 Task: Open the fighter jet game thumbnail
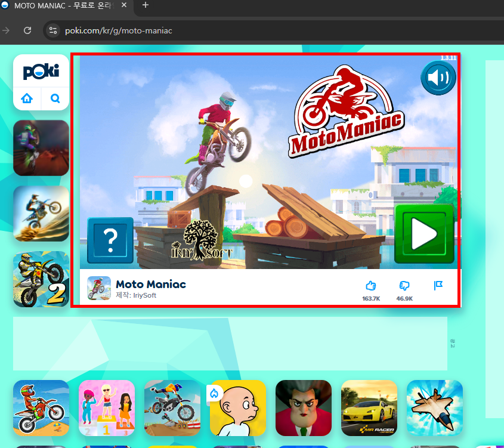point(435,408)
